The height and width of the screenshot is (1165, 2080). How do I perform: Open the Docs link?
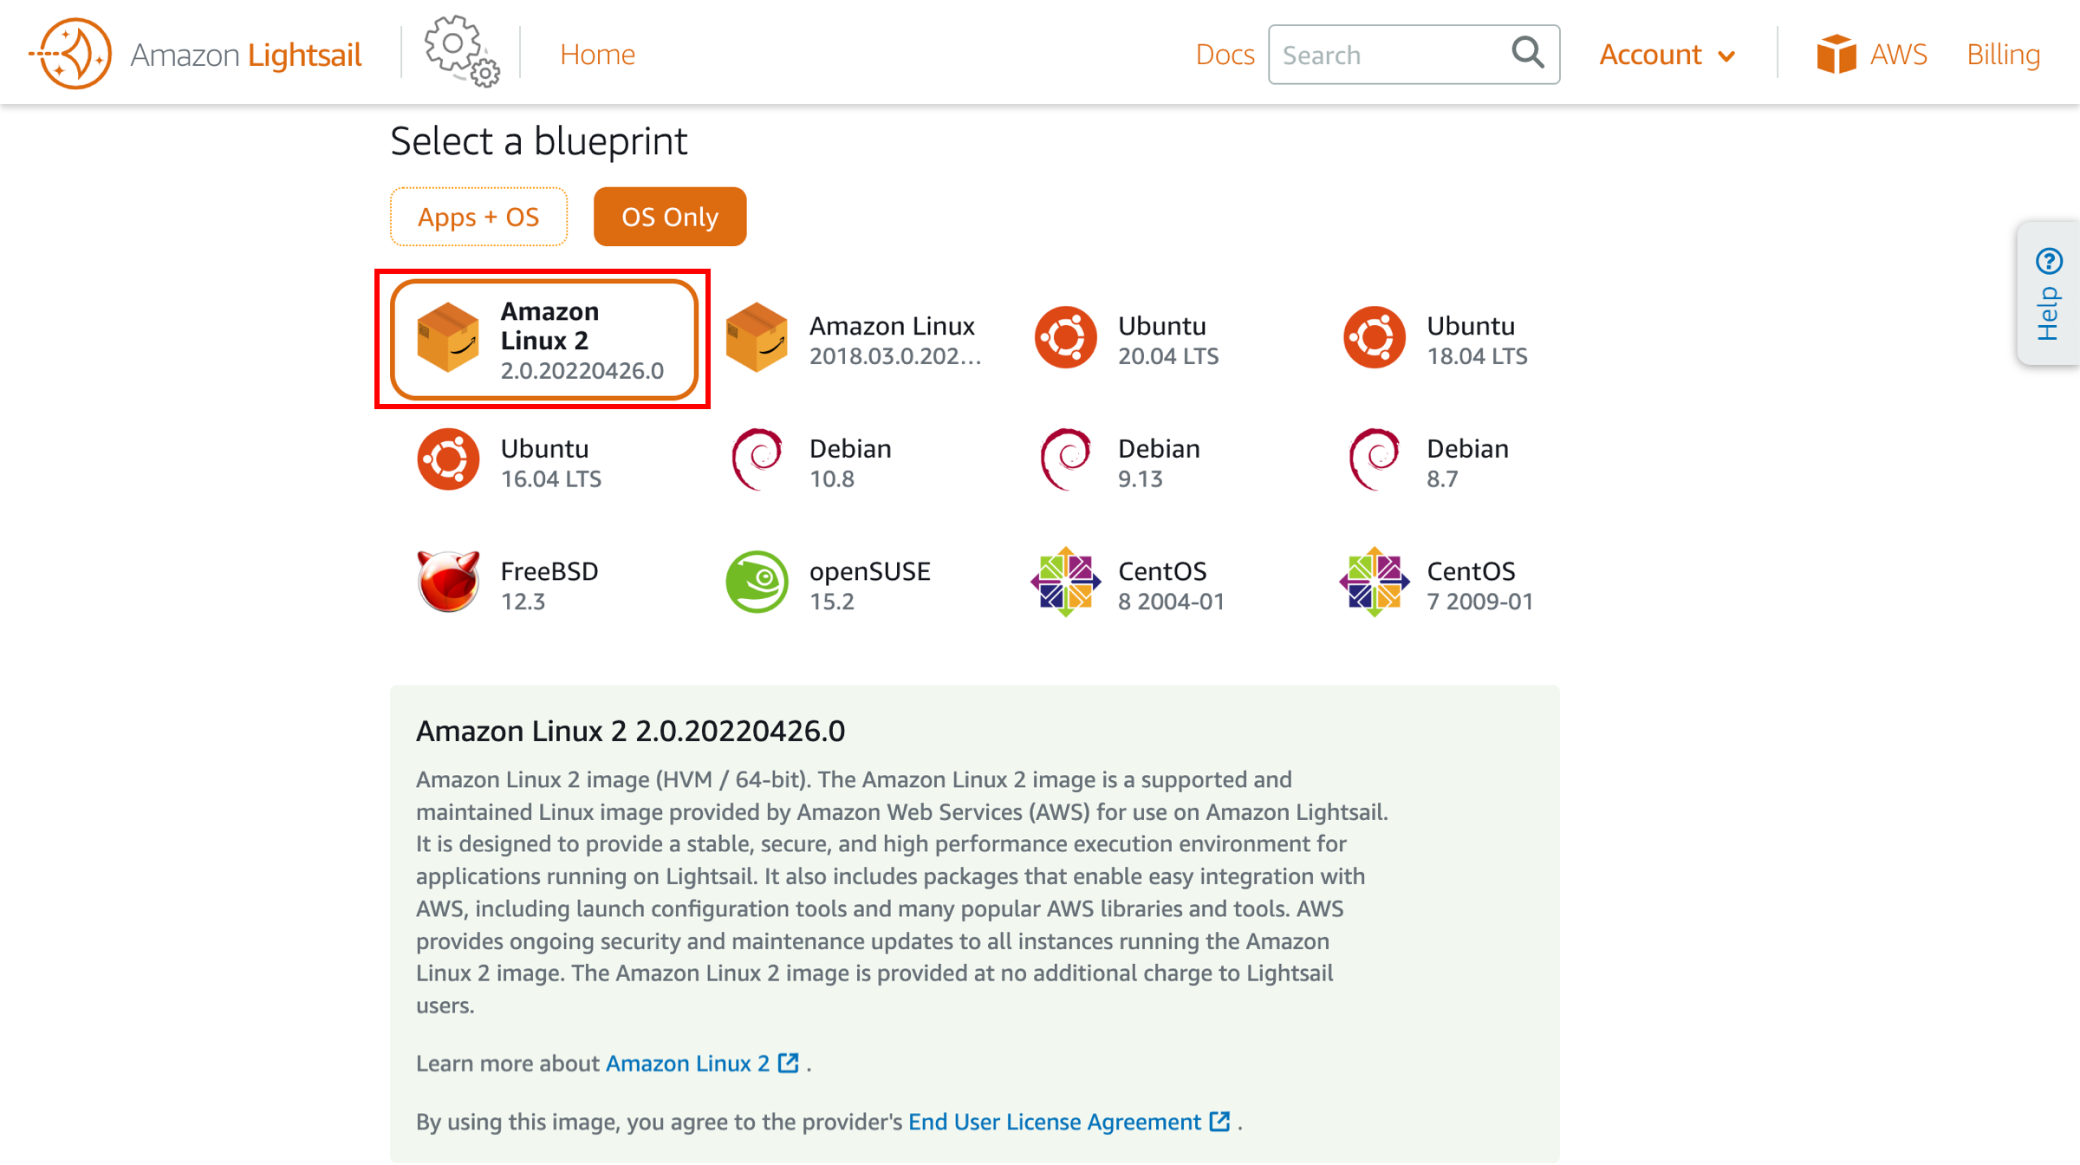(1225, 54)
